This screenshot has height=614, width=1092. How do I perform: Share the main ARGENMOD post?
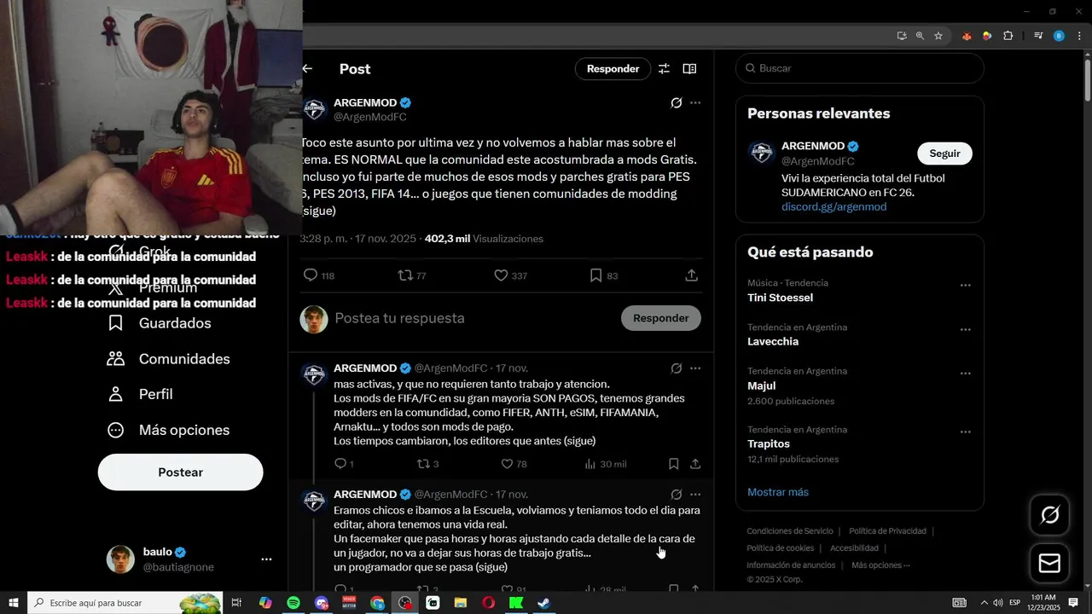pos(691,275)
